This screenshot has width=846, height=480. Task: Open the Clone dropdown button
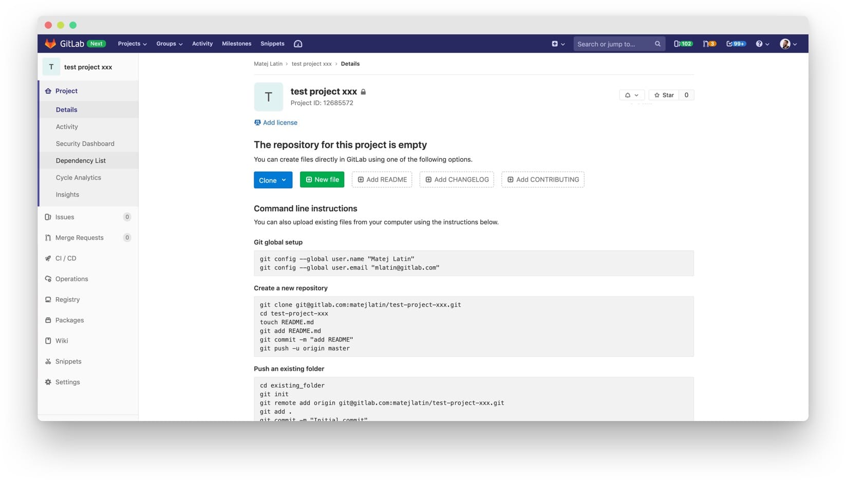[x=273, y=180]
